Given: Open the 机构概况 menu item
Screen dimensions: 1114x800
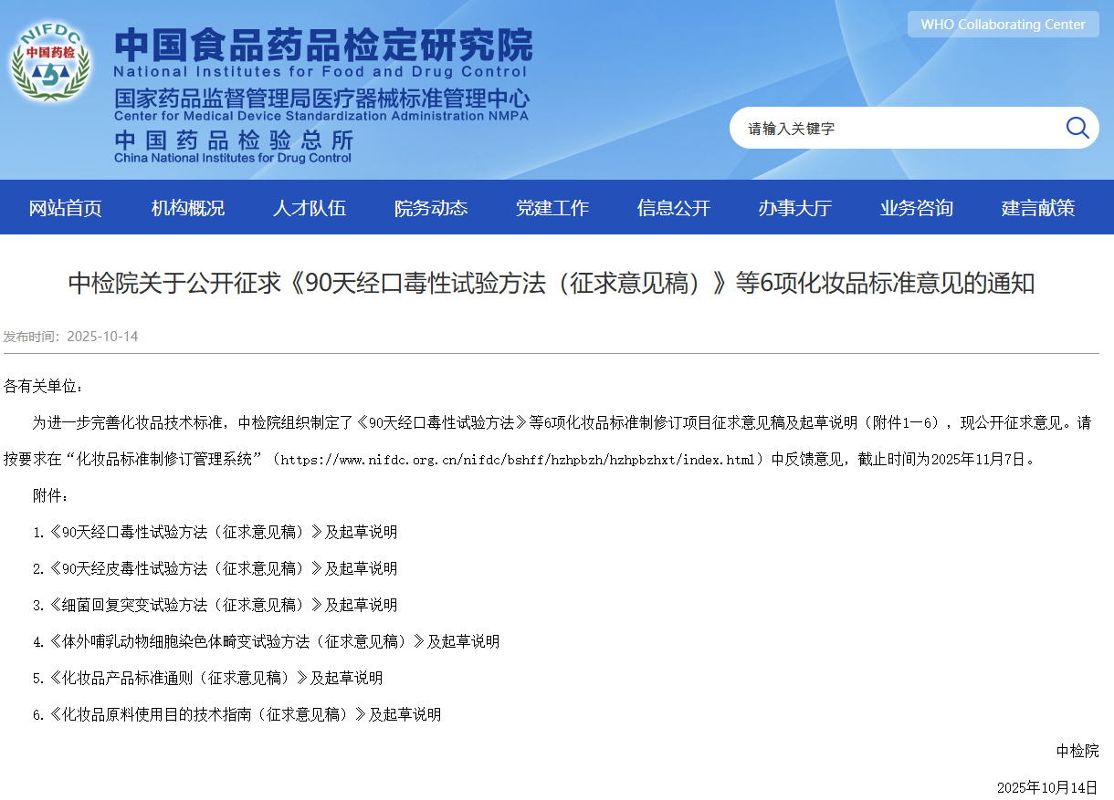Looking at the screenshot, I should tap(187, 208).
